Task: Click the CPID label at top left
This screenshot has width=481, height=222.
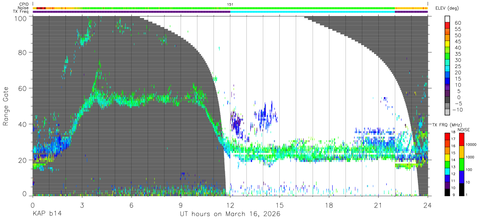Action: 24,4
